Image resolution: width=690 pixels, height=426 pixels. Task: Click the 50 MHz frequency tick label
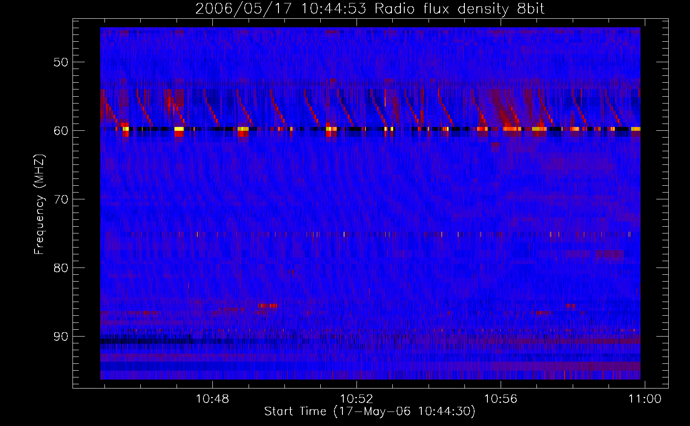[61, 62]
